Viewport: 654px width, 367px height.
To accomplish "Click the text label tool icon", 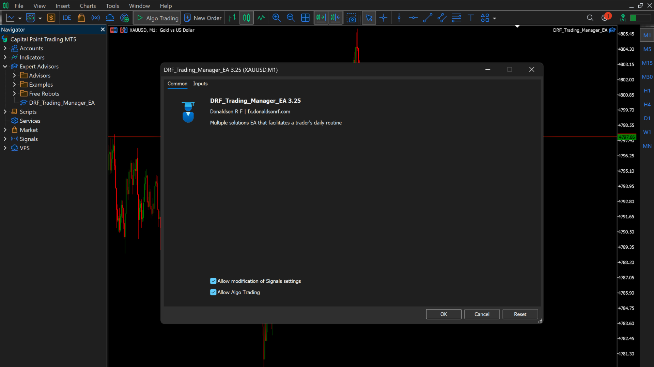I will pos(471,18).
